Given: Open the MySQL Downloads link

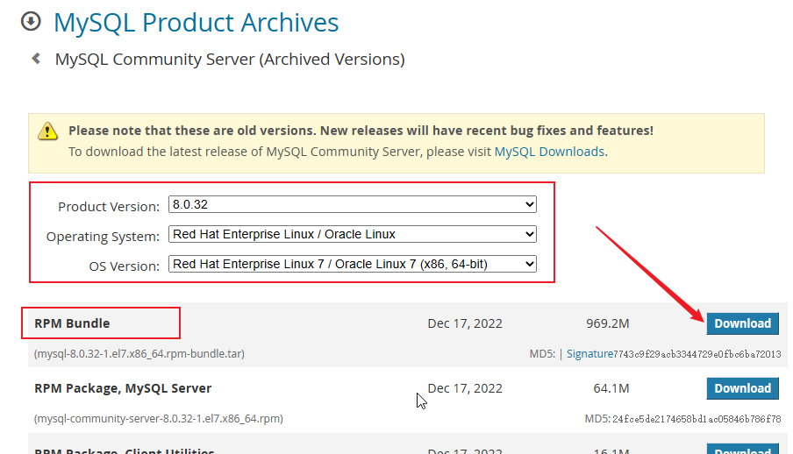Looking at the screenshot, I should (549, 152).
